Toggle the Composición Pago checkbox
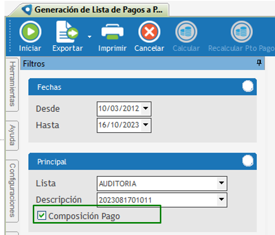This screenshot has height=235, width=275. tap(42, 215)
